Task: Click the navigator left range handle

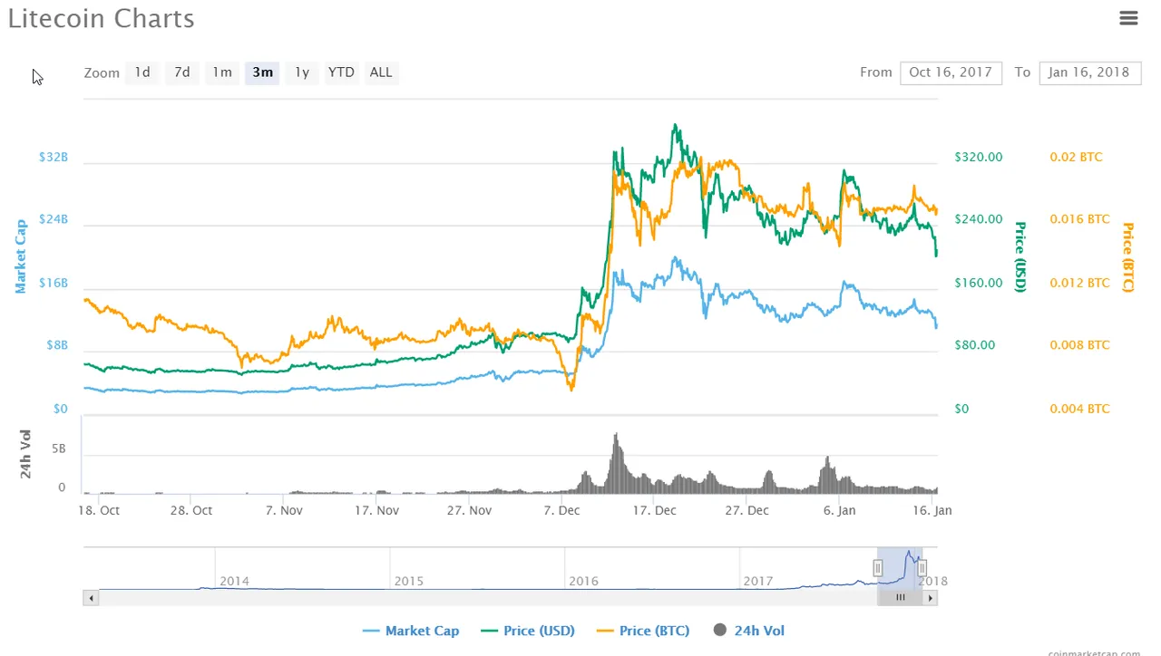Action: point(878,568)
